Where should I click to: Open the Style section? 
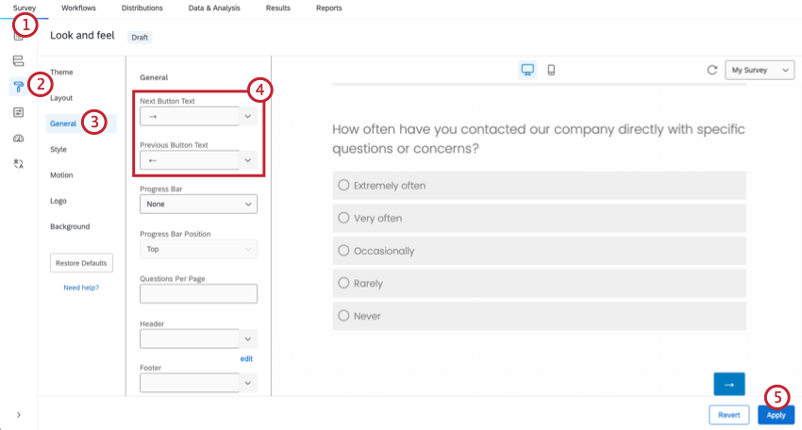58,149
